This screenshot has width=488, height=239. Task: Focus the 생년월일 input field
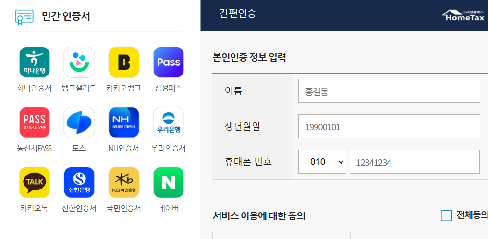(x=389, y=126)
